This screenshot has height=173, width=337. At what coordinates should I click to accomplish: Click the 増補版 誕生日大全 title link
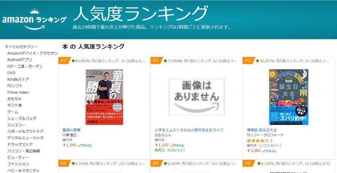coord(262,130)
